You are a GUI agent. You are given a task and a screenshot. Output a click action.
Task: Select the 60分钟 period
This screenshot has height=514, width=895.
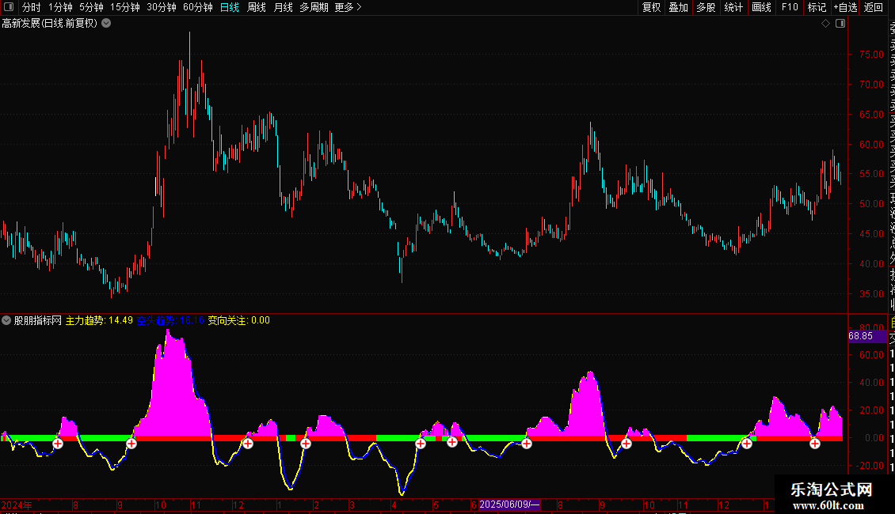coord(198,7)
